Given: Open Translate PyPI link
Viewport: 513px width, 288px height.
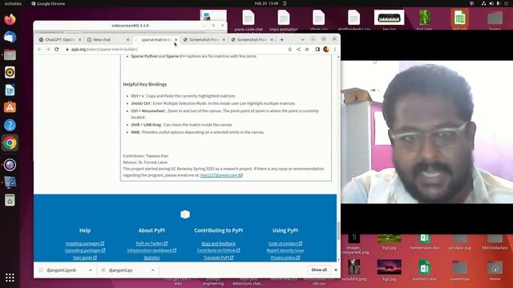Looking at the screenshot, I should point(218,258).
